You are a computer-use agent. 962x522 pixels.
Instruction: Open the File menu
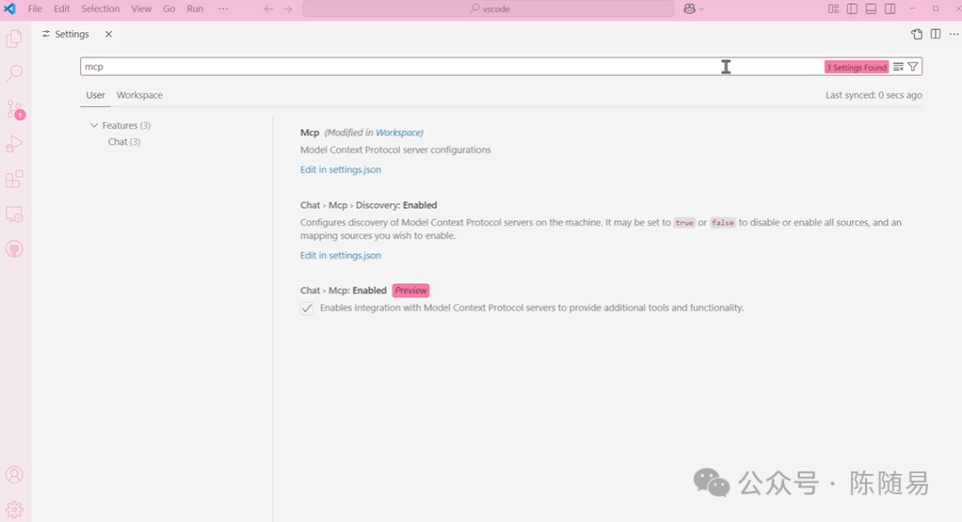click(x=35, y=9)
